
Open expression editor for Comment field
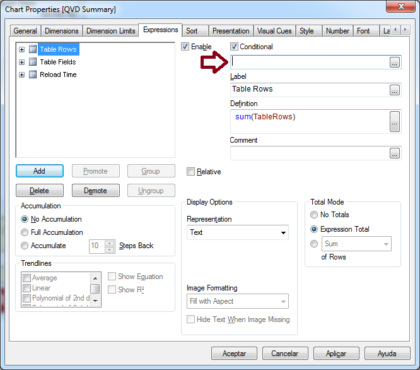click(x=395, y=153)
